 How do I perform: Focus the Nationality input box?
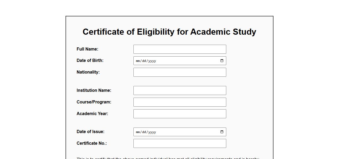[x=180, y=72]
